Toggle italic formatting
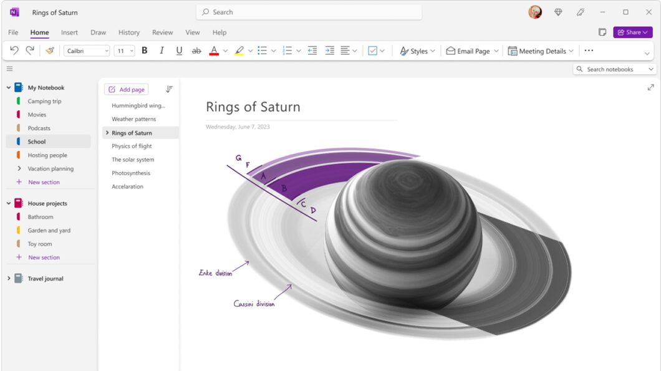 (162, 51)
